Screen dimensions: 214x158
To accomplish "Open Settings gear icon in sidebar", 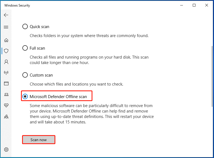I will pyautogui.click(x=6, y=150).
